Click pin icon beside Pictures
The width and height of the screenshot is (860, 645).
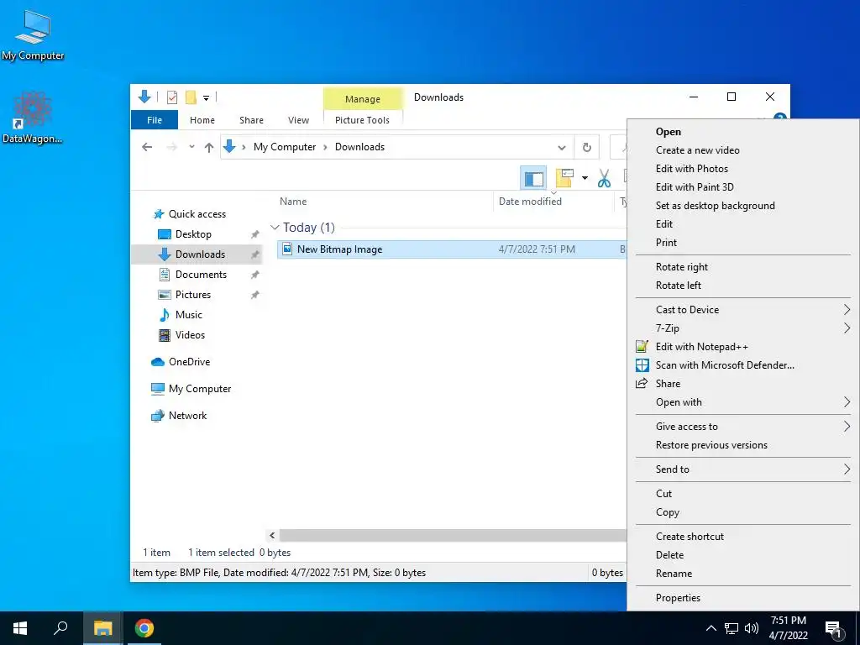point(255,295)
